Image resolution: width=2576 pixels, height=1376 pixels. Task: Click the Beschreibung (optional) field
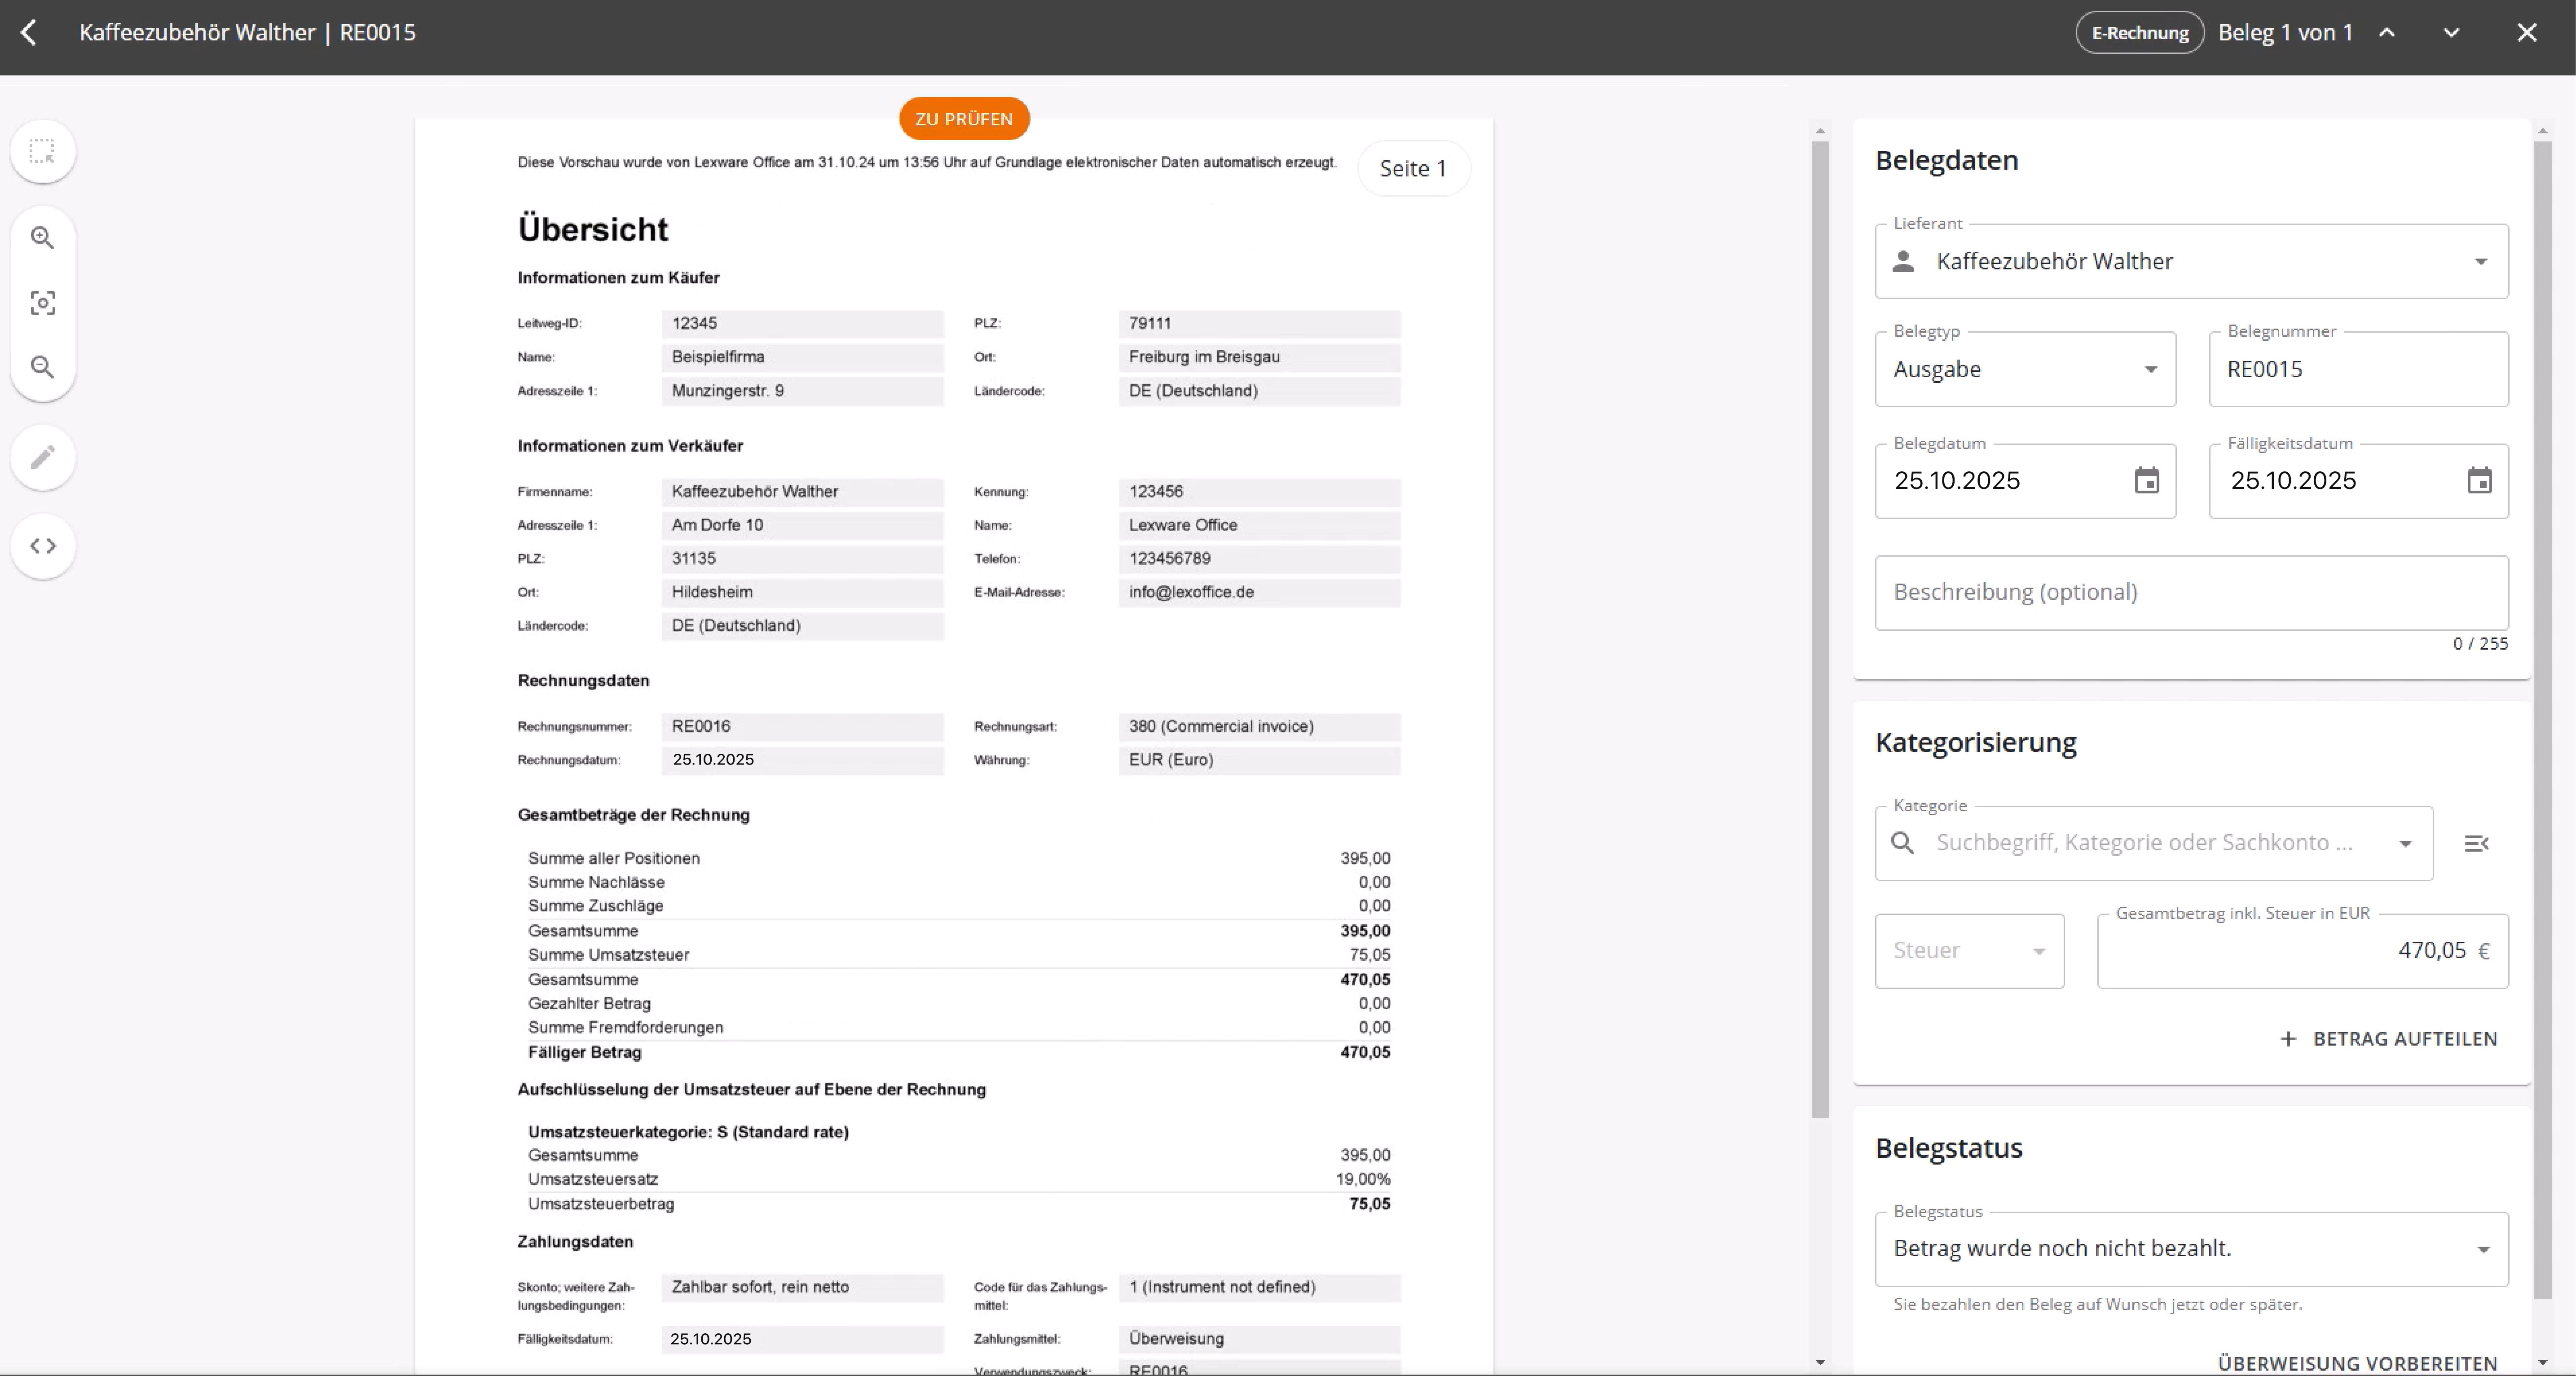2190,592
